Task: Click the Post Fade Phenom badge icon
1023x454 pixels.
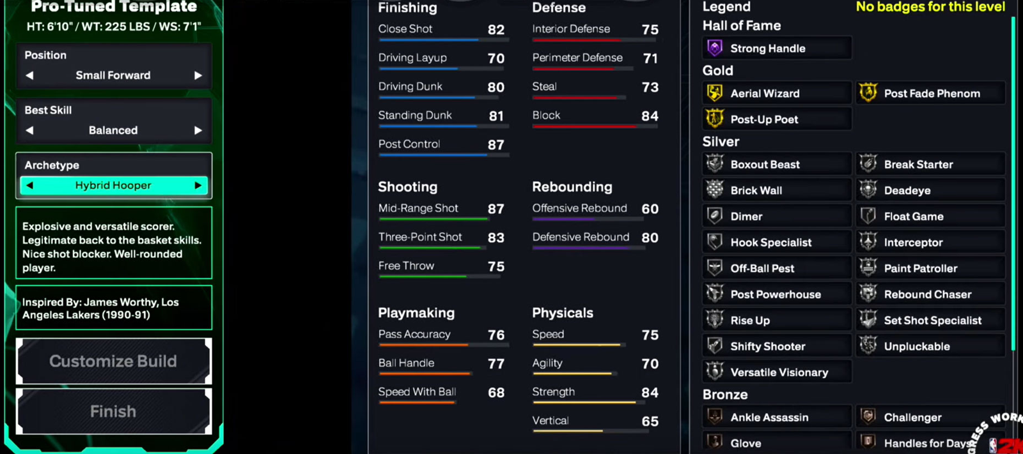Action: (868, 93)
